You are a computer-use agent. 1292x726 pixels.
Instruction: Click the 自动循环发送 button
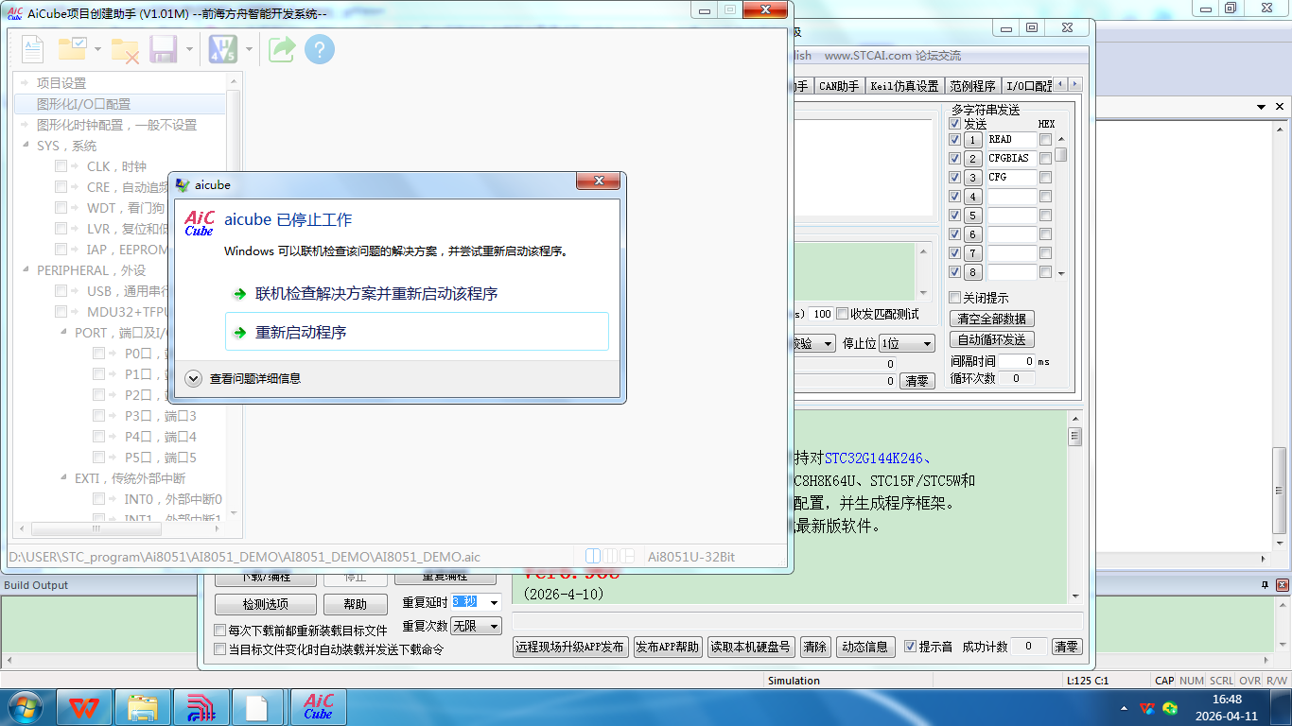click(992, 339)
